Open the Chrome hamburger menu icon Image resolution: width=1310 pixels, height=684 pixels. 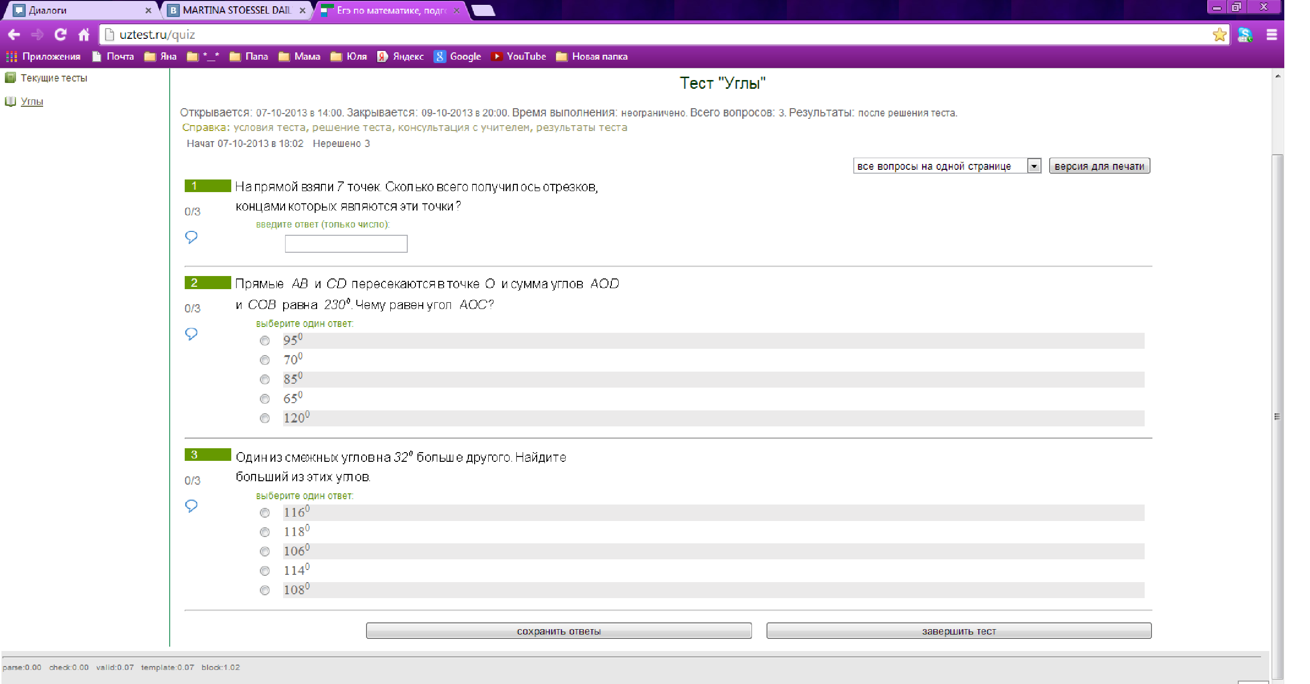coord(1271,34)
